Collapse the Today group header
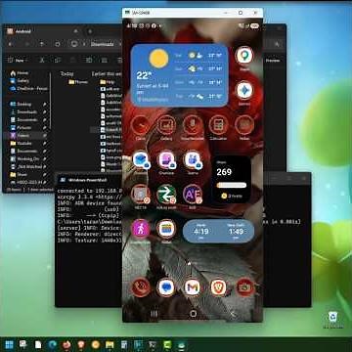 [67, 74]
